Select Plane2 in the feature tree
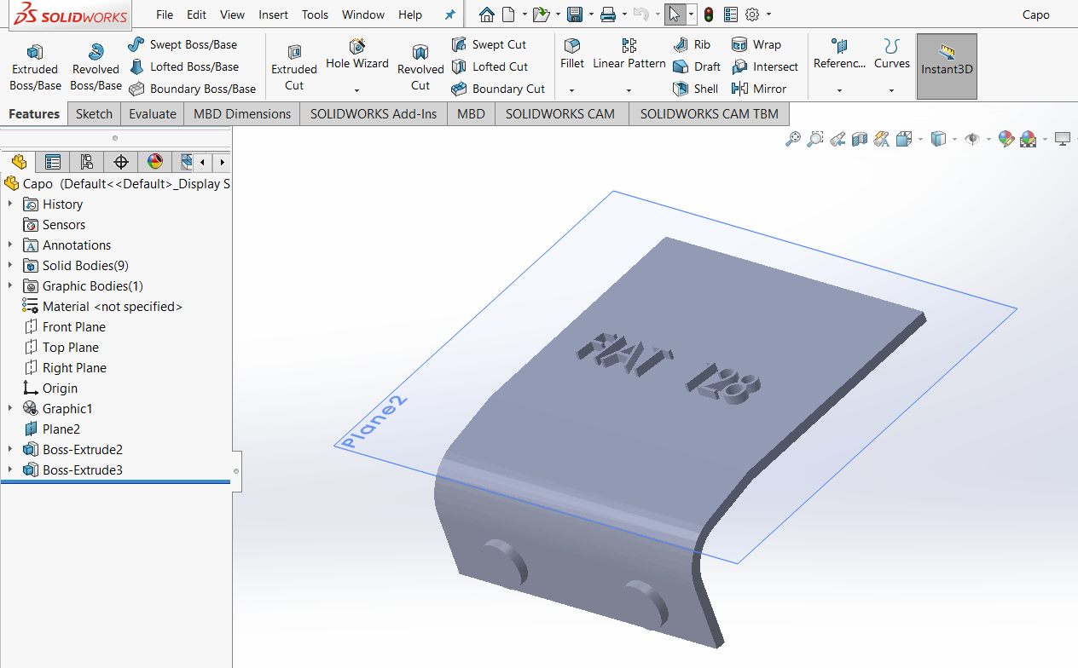Screen dimensions: 1078x668 pyautogui.click(x=61, y=429)
